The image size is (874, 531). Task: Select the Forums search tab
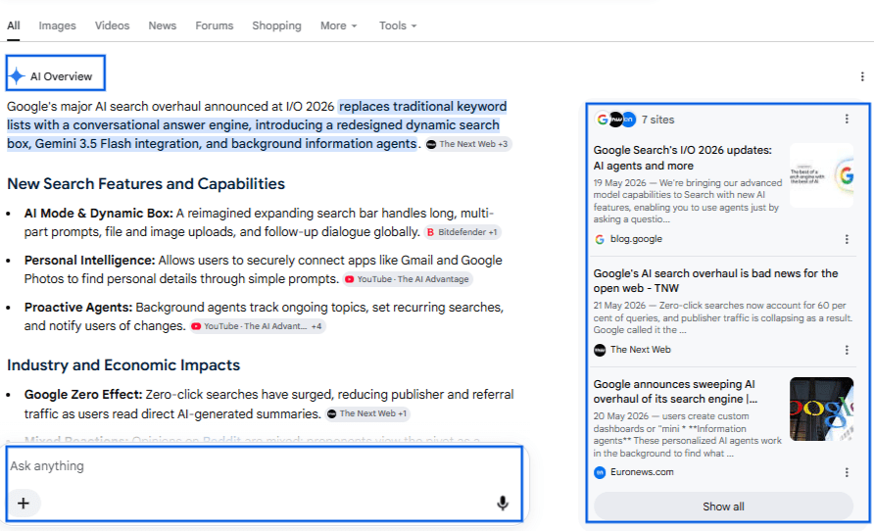tap(214, 25)
